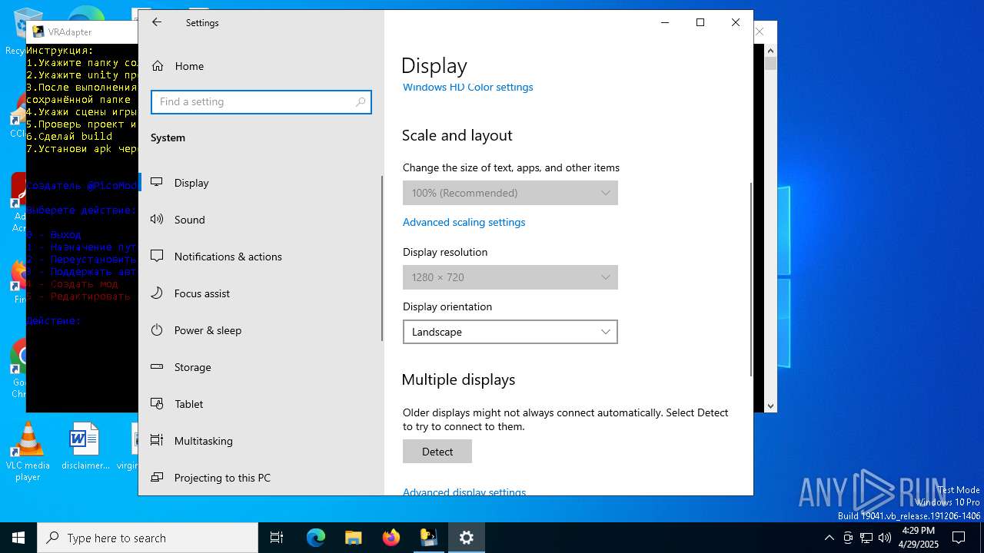Open the Windows Start menu

(18, 538)
